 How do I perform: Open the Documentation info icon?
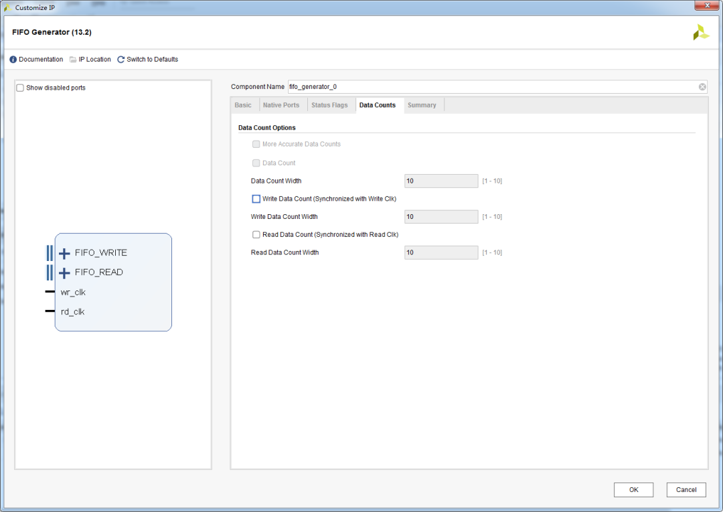click(13, 60)
